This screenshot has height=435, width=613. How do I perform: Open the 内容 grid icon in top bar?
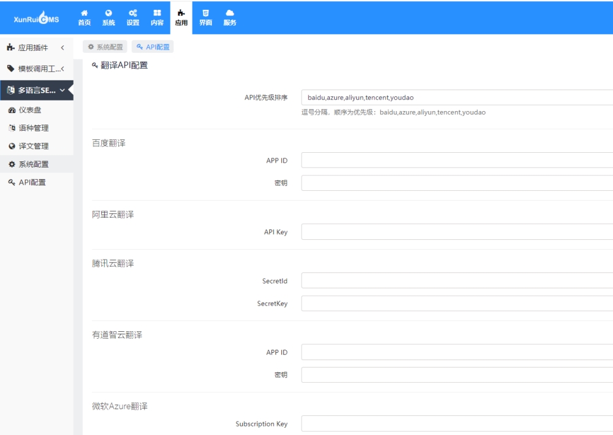coord(157,13)
